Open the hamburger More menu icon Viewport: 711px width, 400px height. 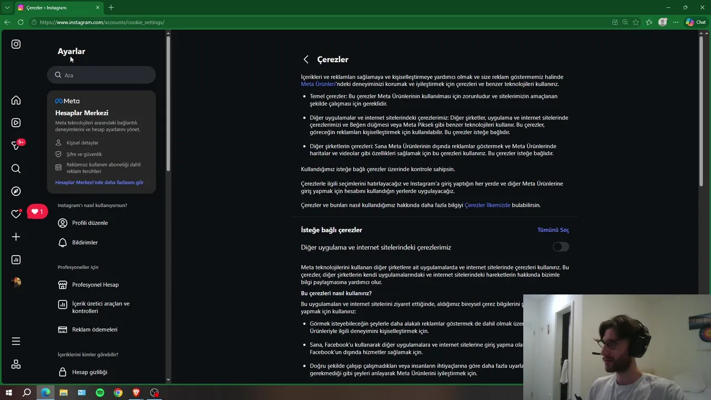[x=16, y=341]
